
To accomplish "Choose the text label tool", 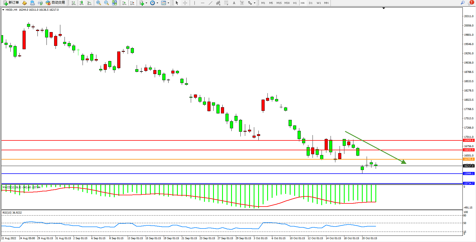I will tap(234, 3).
